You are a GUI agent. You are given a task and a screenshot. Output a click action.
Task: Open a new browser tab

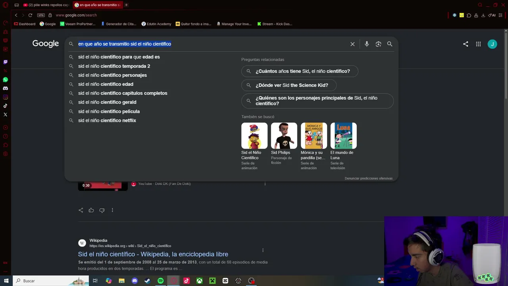tap(126, 5)
